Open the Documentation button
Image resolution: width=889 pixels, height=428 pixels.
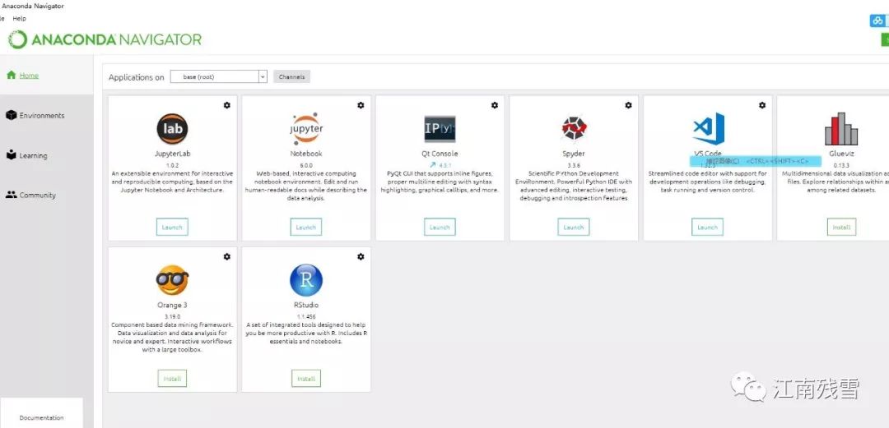pyautogui.click(x=41, y=418)
